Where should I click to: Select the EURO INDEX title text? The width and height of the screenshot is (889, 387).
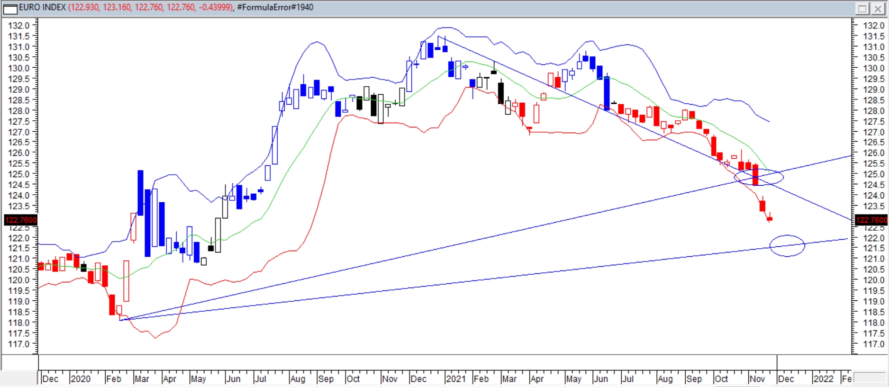click(42, 8)
